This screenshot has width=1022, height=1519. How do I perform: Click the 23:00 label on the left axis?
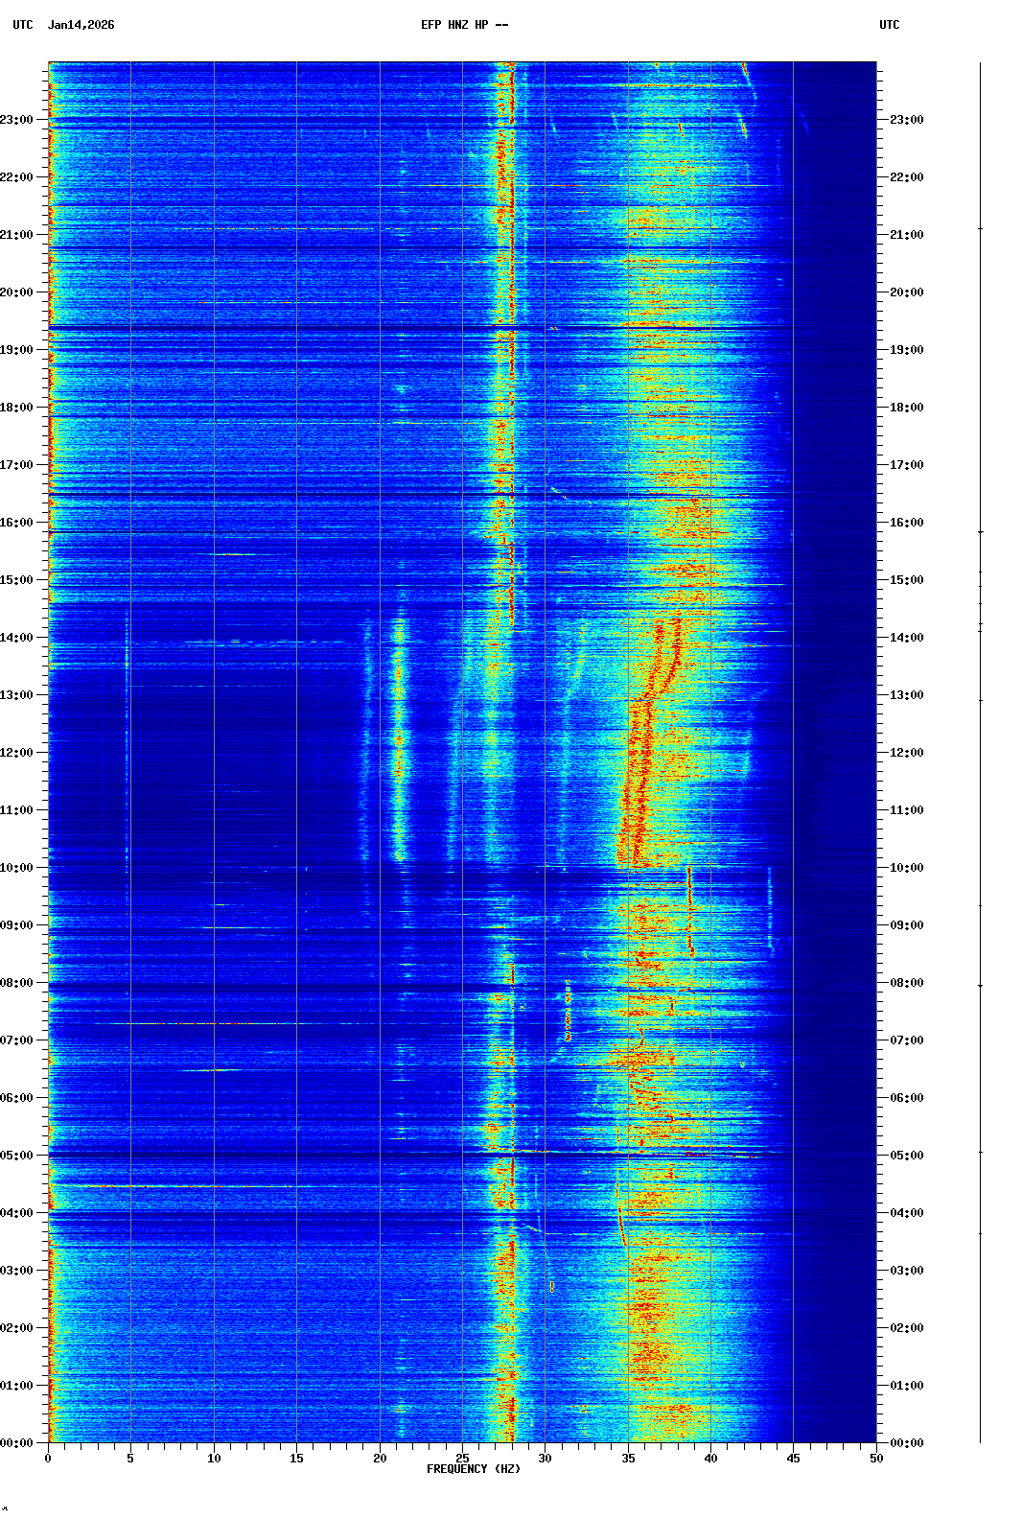pos(17,120)
